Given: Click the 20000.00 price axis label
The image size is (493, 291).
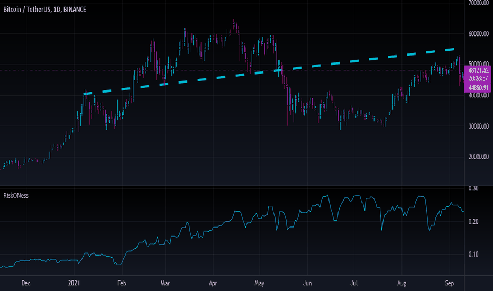Looking at the screenshot, I should tap(478, 157).
